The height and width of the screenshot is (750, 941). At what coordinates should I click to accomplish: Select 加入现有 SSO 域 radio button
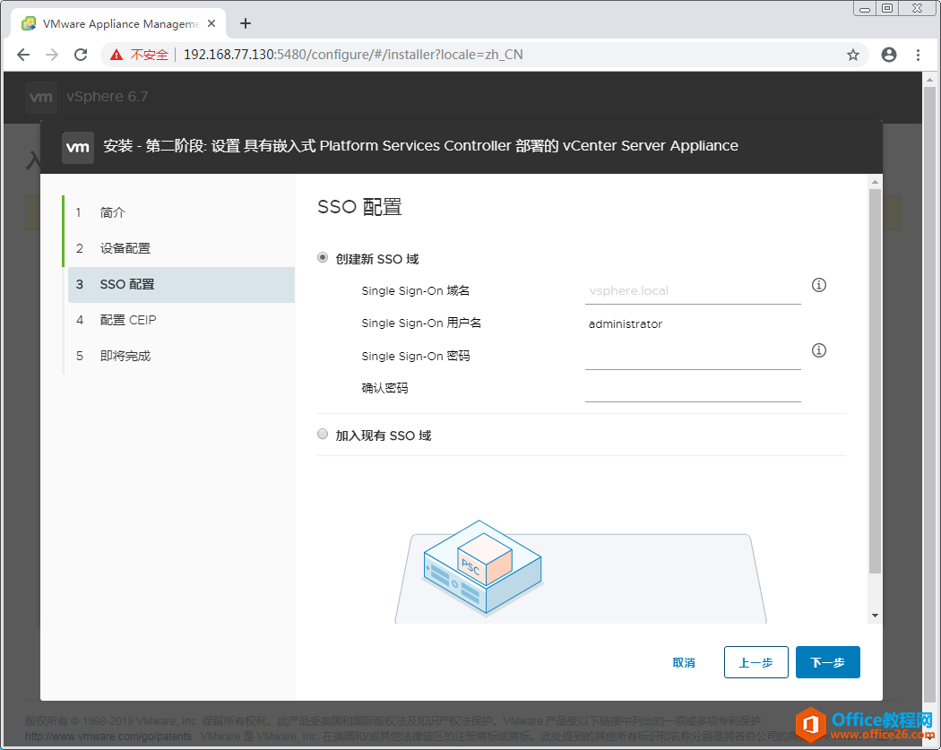tap(323, 434)
